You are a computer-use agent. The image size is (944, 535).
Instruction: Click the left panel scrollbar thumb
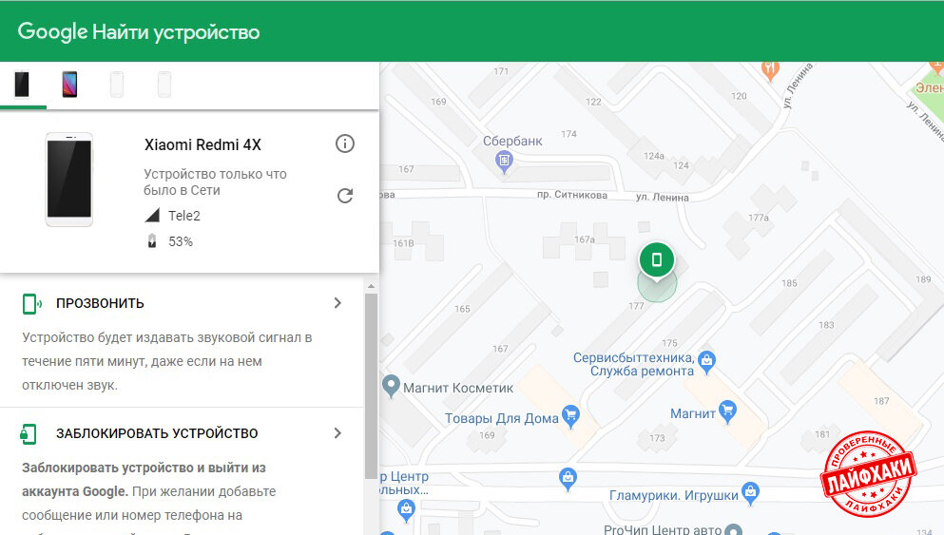[371, 387]
